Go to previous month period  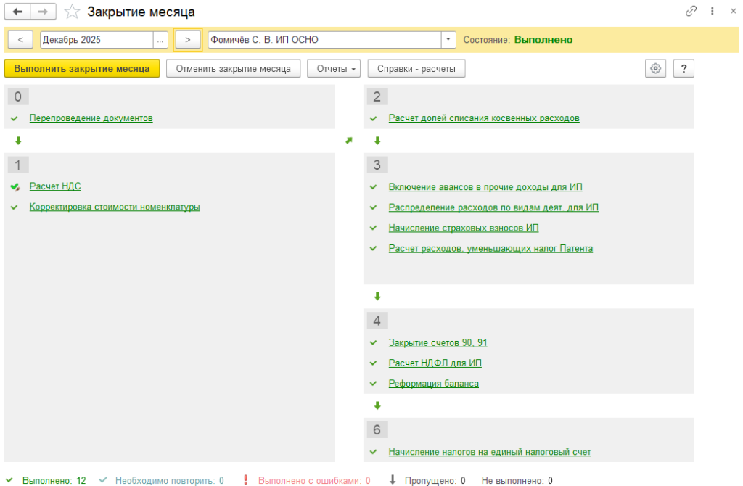coord(20,39)
